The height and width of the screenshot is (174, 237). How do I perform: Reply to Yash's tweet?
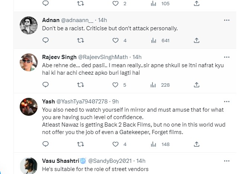pos(45,144)
